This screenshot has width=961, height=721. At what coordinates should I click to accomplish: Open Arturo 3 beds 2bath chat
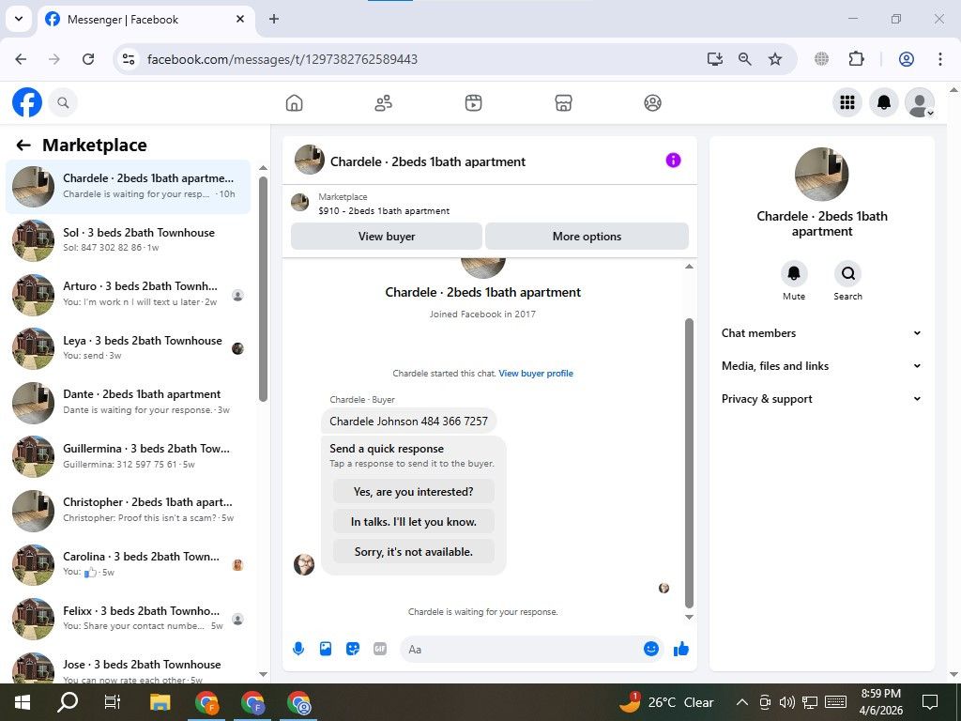point(128,294)
